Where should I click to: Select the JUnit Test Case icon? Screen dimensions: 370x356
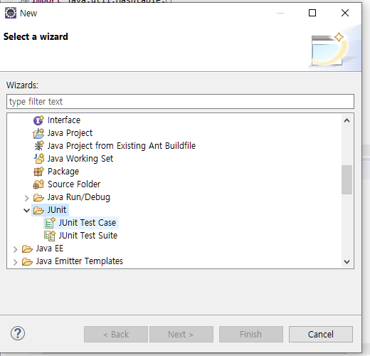coord(50,223)
